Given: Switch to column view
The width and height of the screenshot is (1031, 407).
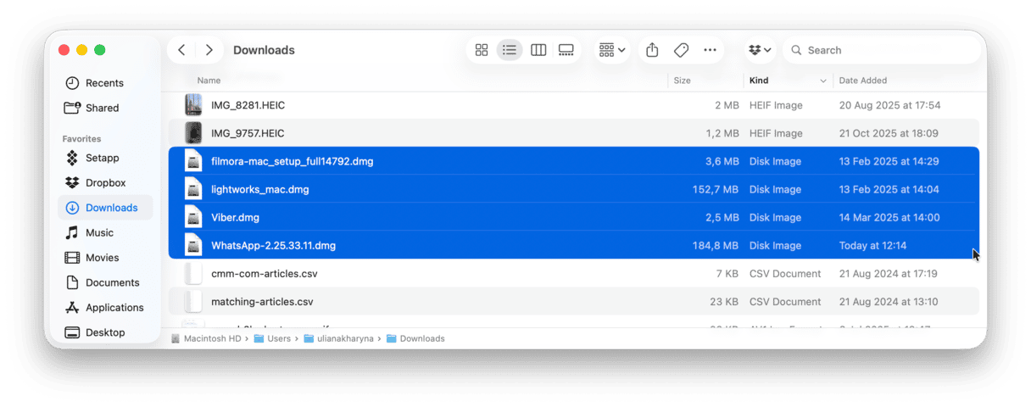Looking at the screenshot, I should click(538, 50).
